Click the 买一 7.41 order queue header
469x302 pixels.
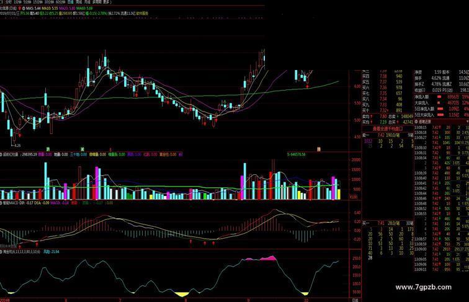click(x=388, y=223)
